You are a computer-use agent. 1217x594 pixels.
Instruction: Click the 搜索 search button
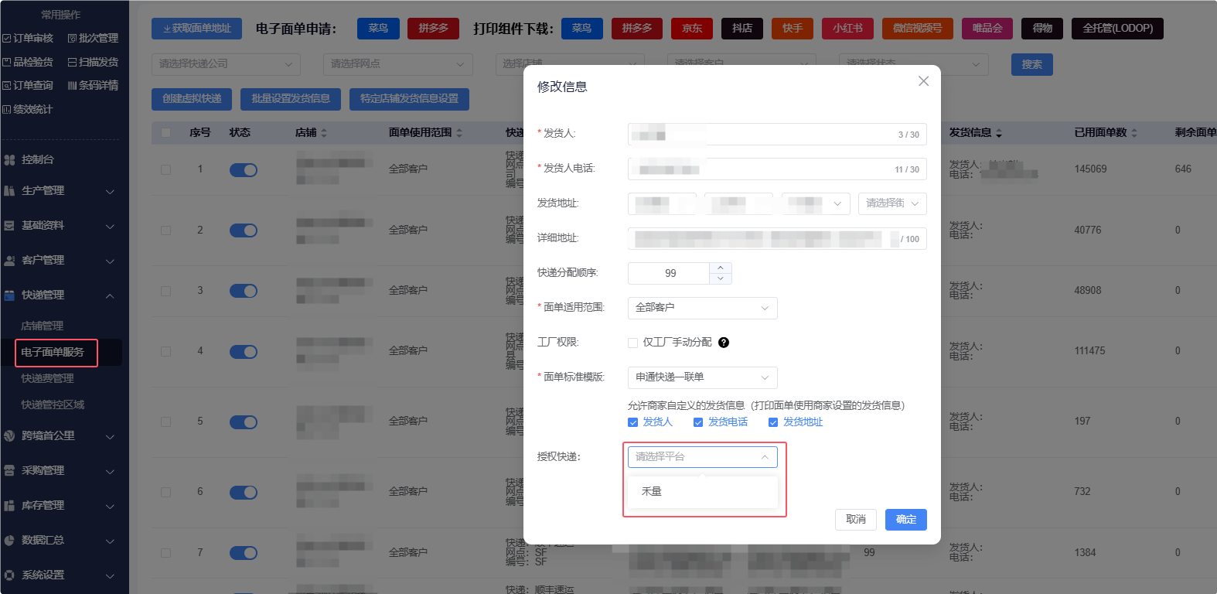(1032, 65)
